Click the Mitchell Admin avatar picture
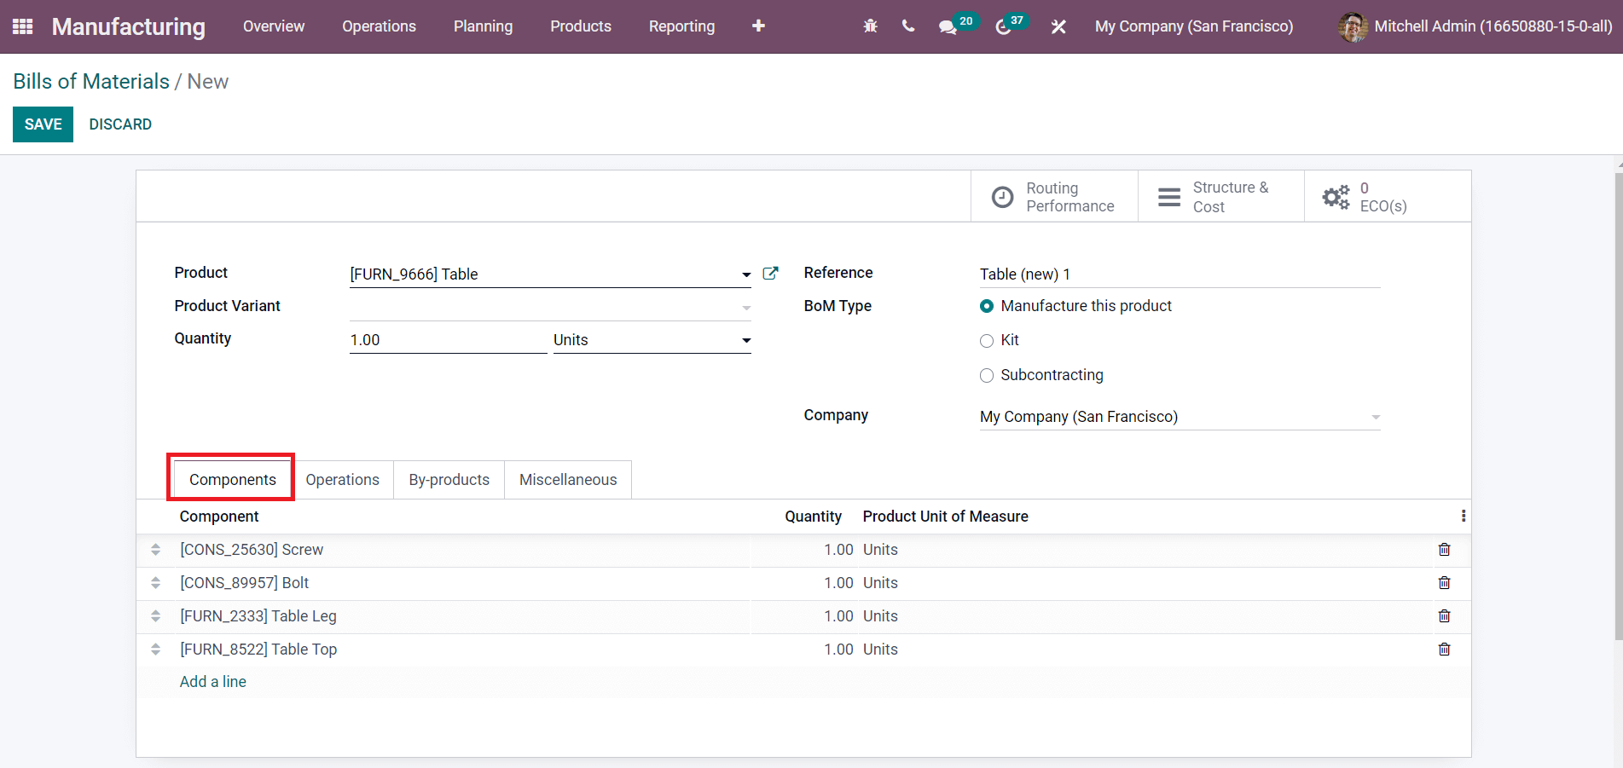The height and width of the screenshot is (768, 1623). click(1353, 26)
